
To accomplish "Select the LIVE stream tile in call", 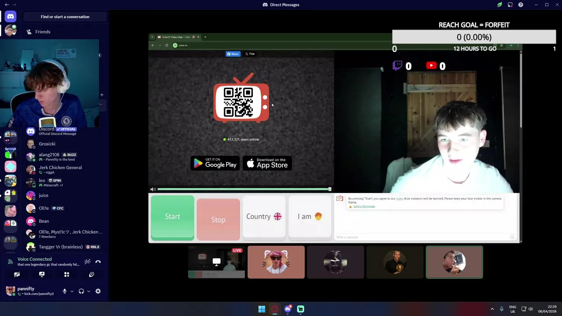I will pyautogui.click(x=216, y=262).
